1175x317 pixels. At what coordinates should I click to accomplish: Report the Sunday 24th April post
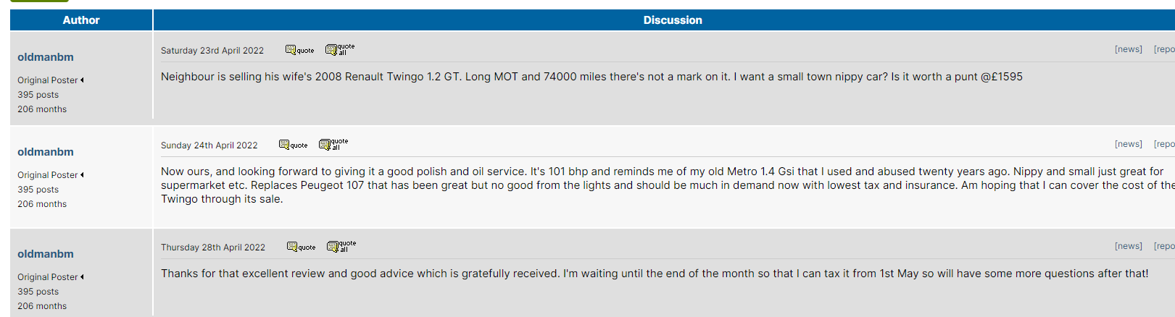click(x=1164, y=144)
